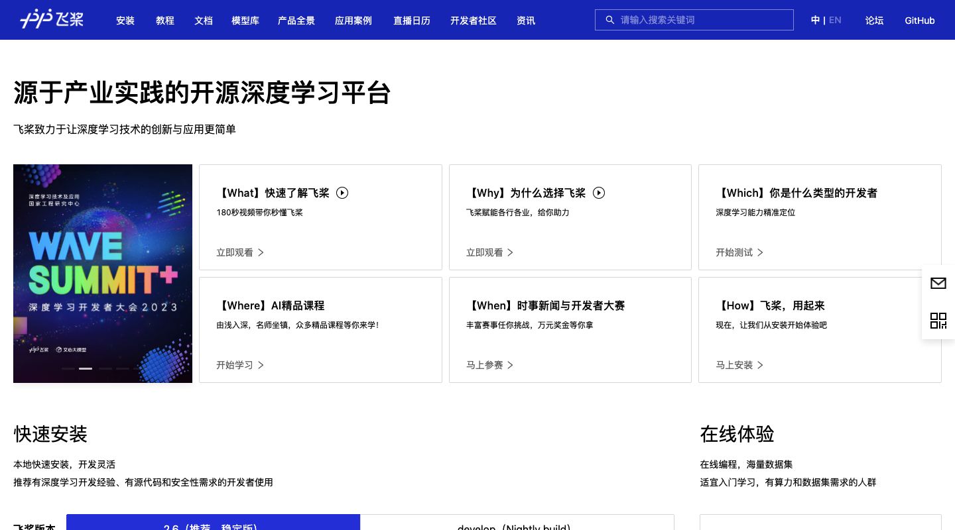Click the arrow next to 马上安装
Viewport: 955px width, 530px height.
[x=760, y=365]
